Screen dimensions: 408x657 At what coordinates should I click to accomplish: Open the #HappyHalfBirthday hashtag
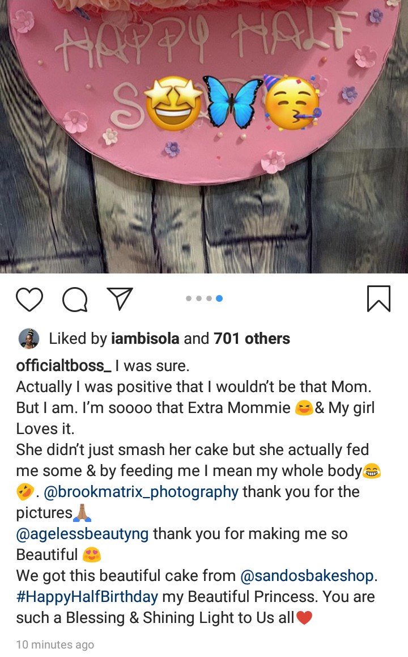[x=87, y=597]
